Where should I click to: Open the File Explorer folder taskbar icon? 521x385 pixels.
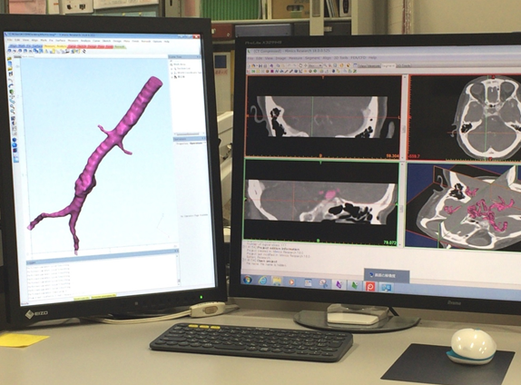pos(277,281)
